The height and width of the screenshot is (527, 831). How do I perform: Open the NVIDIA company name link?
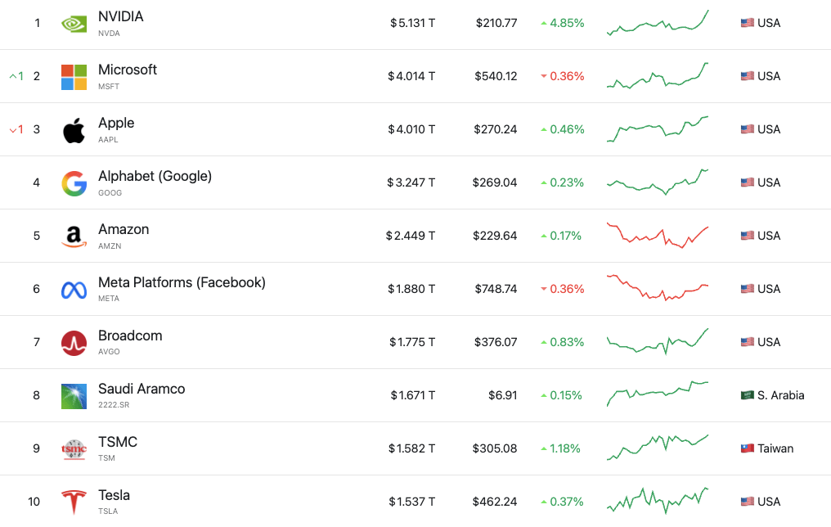(120, 17)
